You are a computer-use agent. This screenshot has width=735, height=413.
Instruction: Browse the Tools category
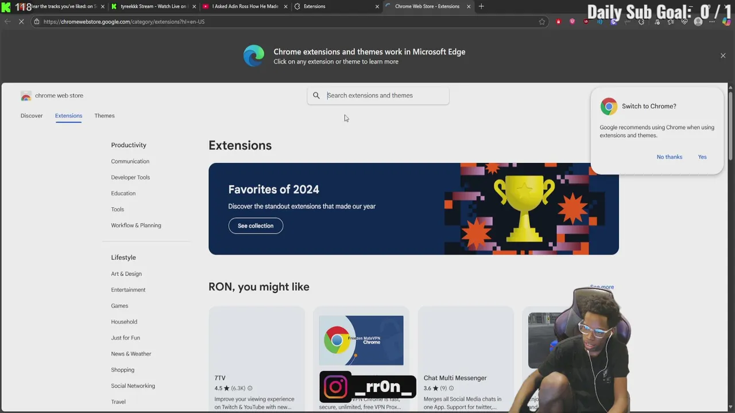pos(117,210)
